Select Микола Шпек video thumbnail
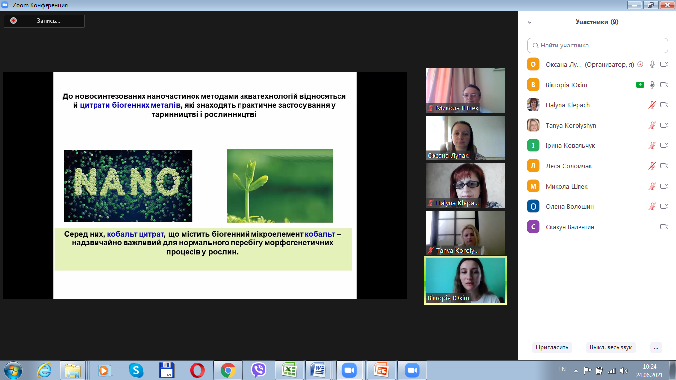676x380 pixels. [465, 91]
